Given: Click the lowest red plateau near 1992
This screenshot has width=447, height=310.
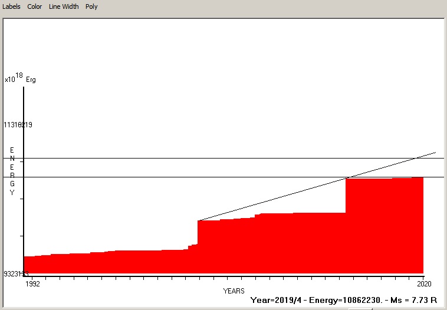Looking at the screenshot, I should pyautogui.click(x=37, y=265).
